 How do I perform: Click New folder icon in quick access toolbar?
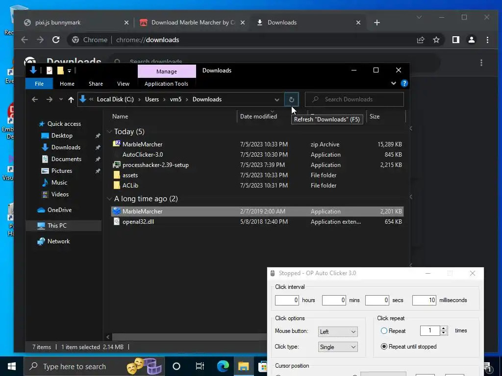[x=60, y=70]
